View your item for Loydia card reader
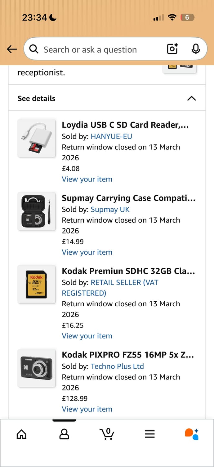The height and width of the screenshot is (467, 214). click(87, 179)
